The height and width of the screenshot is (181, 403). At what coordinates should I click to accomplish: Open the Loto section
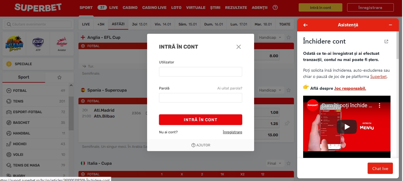tap(176, 7)
